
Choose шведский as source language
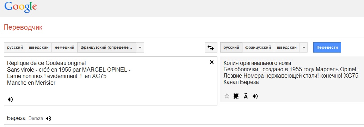click(x=39, y=48)
